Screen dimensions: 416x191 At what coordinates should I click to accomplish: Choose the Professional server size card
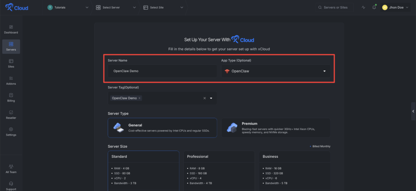219,170
